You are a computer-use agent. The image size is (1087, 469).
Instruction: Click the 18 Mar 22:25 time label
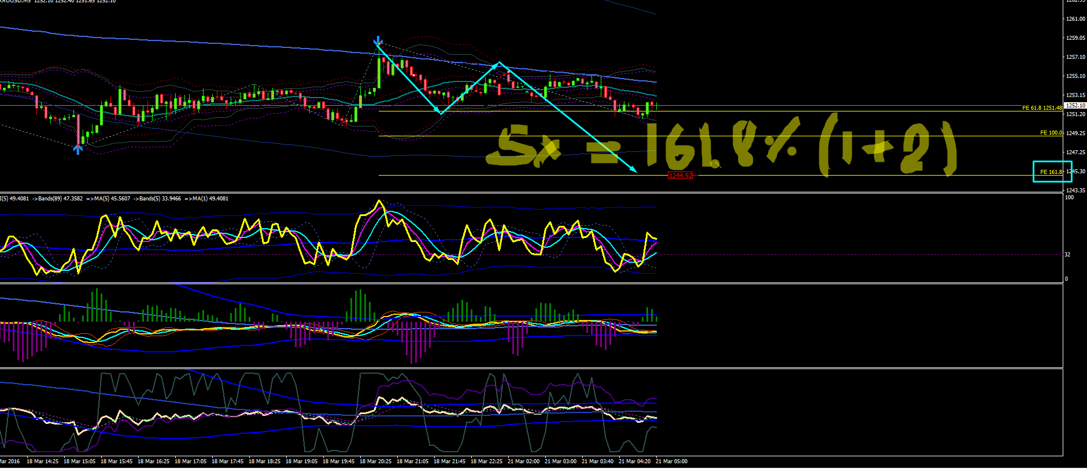[486, 461]
